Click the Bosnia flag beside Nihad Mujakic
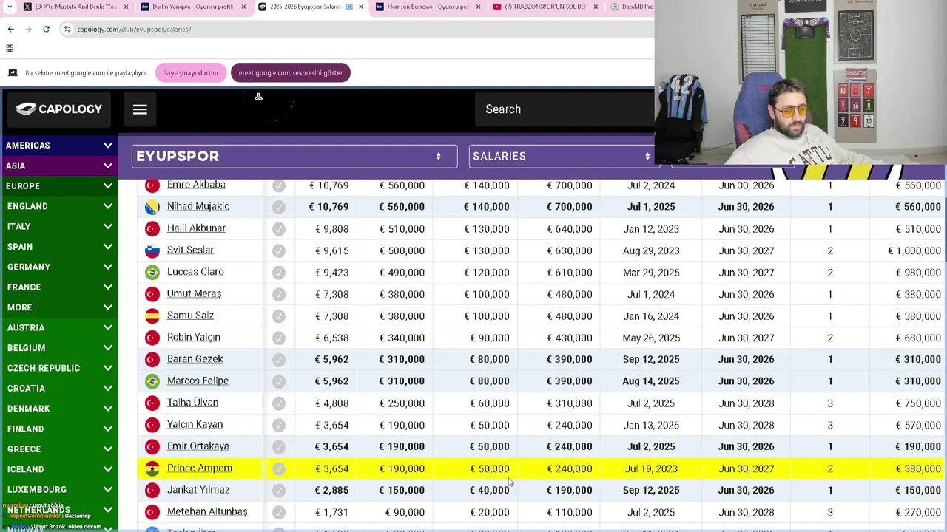The image size is (947, 532). (152, 207)
